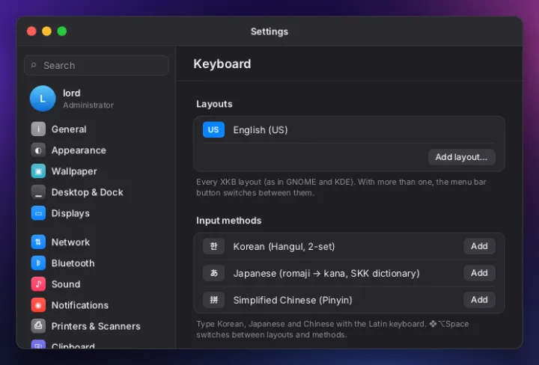Image resolution: width=539 pixels, height=365 pixels.
Task: Click the Desktop & Dock icon
Action: tap(38, 192)
